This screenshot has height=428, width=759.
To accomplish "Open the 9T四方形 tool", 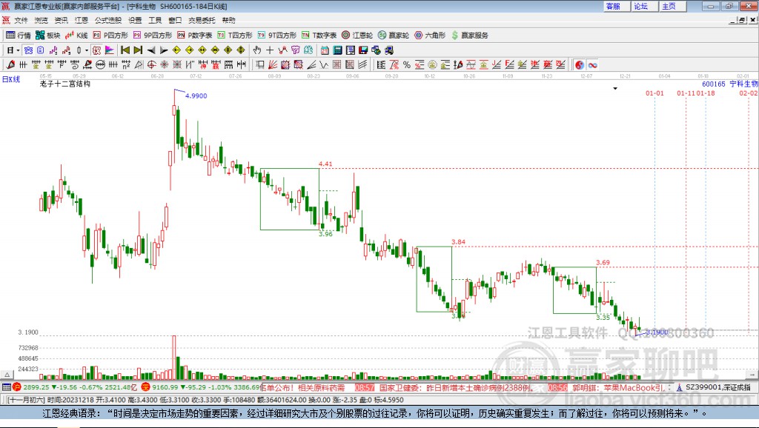I will (277, 35).
